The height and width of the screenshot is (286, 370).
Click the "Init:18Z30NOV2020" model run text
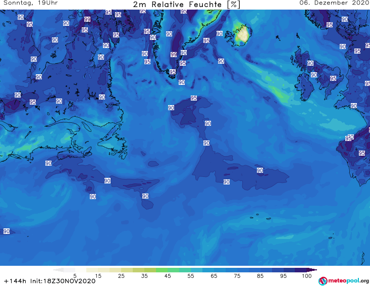coord(63,281)
